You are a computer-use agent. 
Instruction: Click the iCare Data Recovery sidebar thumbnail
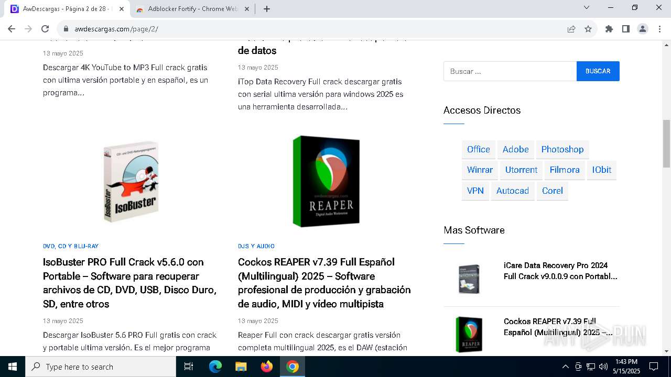tap(469, 279)
